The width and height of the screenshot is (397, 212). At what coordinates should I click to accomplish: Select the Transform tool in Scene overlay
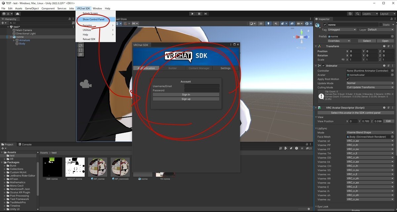(80, 55)
